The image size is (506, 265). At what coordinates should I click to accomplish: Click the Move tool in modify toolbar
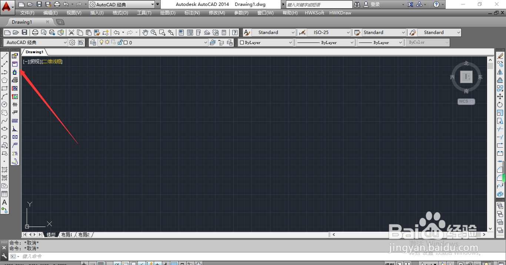[500, 96]
